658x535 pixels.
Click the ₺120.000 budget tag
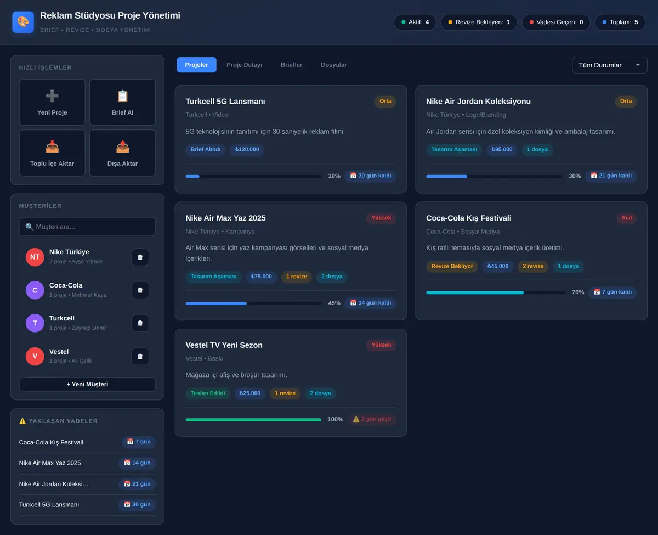247,149
